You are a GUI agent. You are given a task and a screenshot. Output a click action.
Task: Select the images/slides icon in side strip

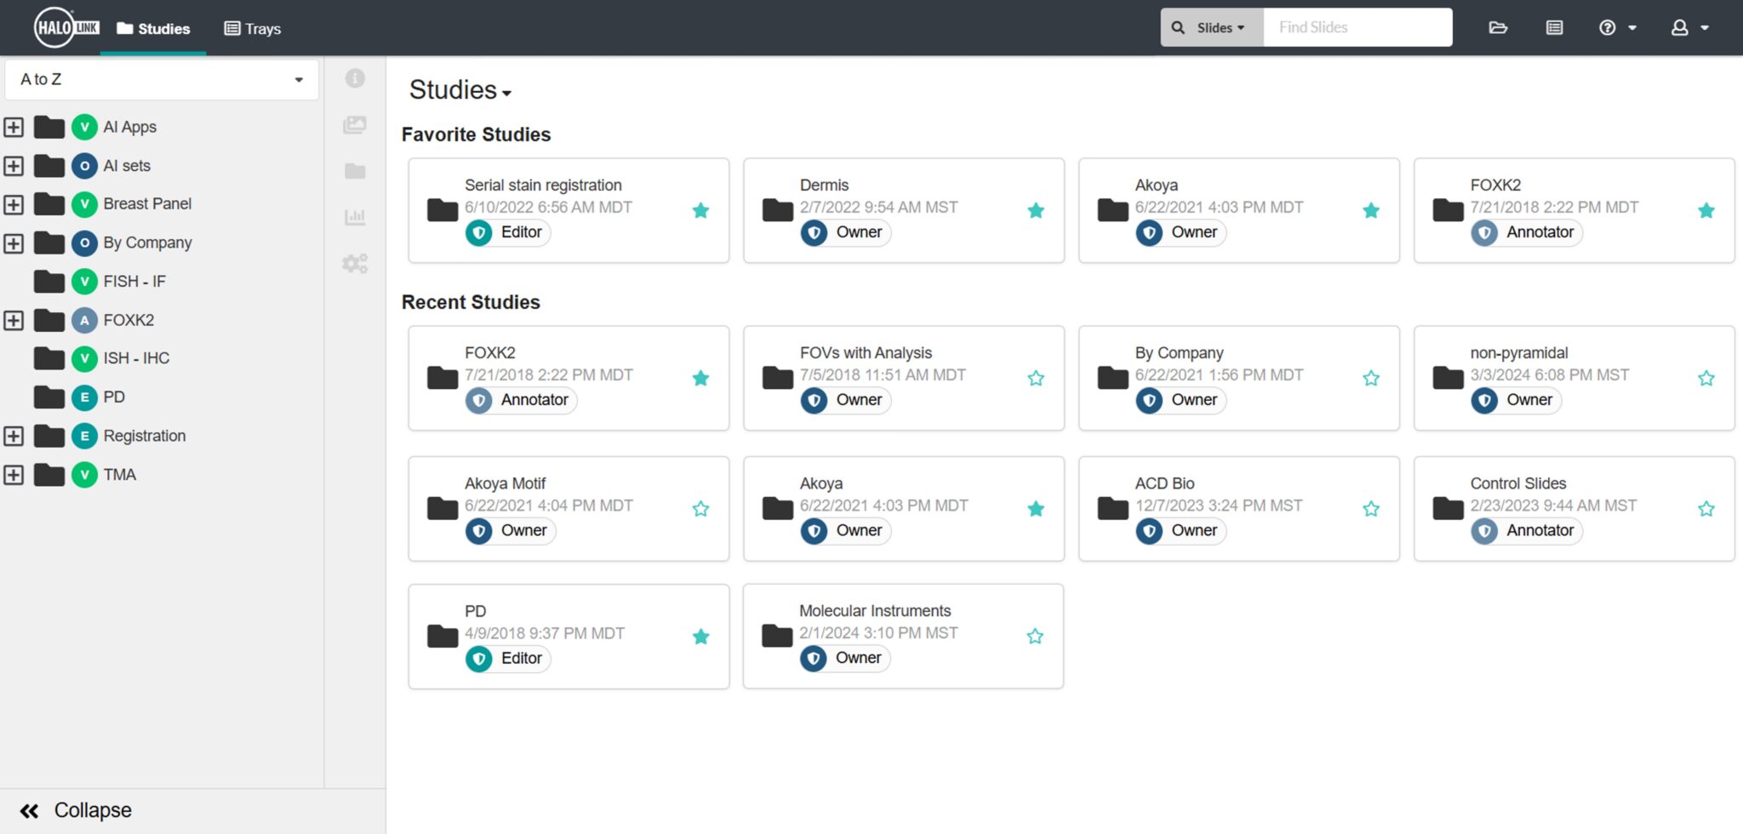(x=355, y=124)
